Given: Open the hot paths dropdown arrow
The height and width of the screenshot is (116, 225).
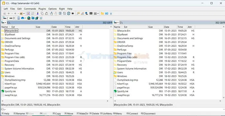Looking at the screenshot, I should pos(24,13).
